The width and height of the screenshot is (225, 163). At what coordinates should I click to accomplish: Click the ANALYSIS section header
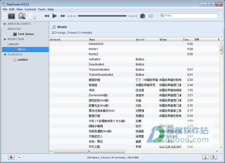14,29
